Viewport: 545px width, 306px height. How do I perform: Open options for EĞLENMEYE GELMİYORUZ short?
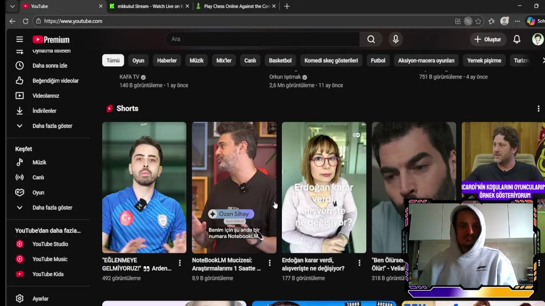180,263
